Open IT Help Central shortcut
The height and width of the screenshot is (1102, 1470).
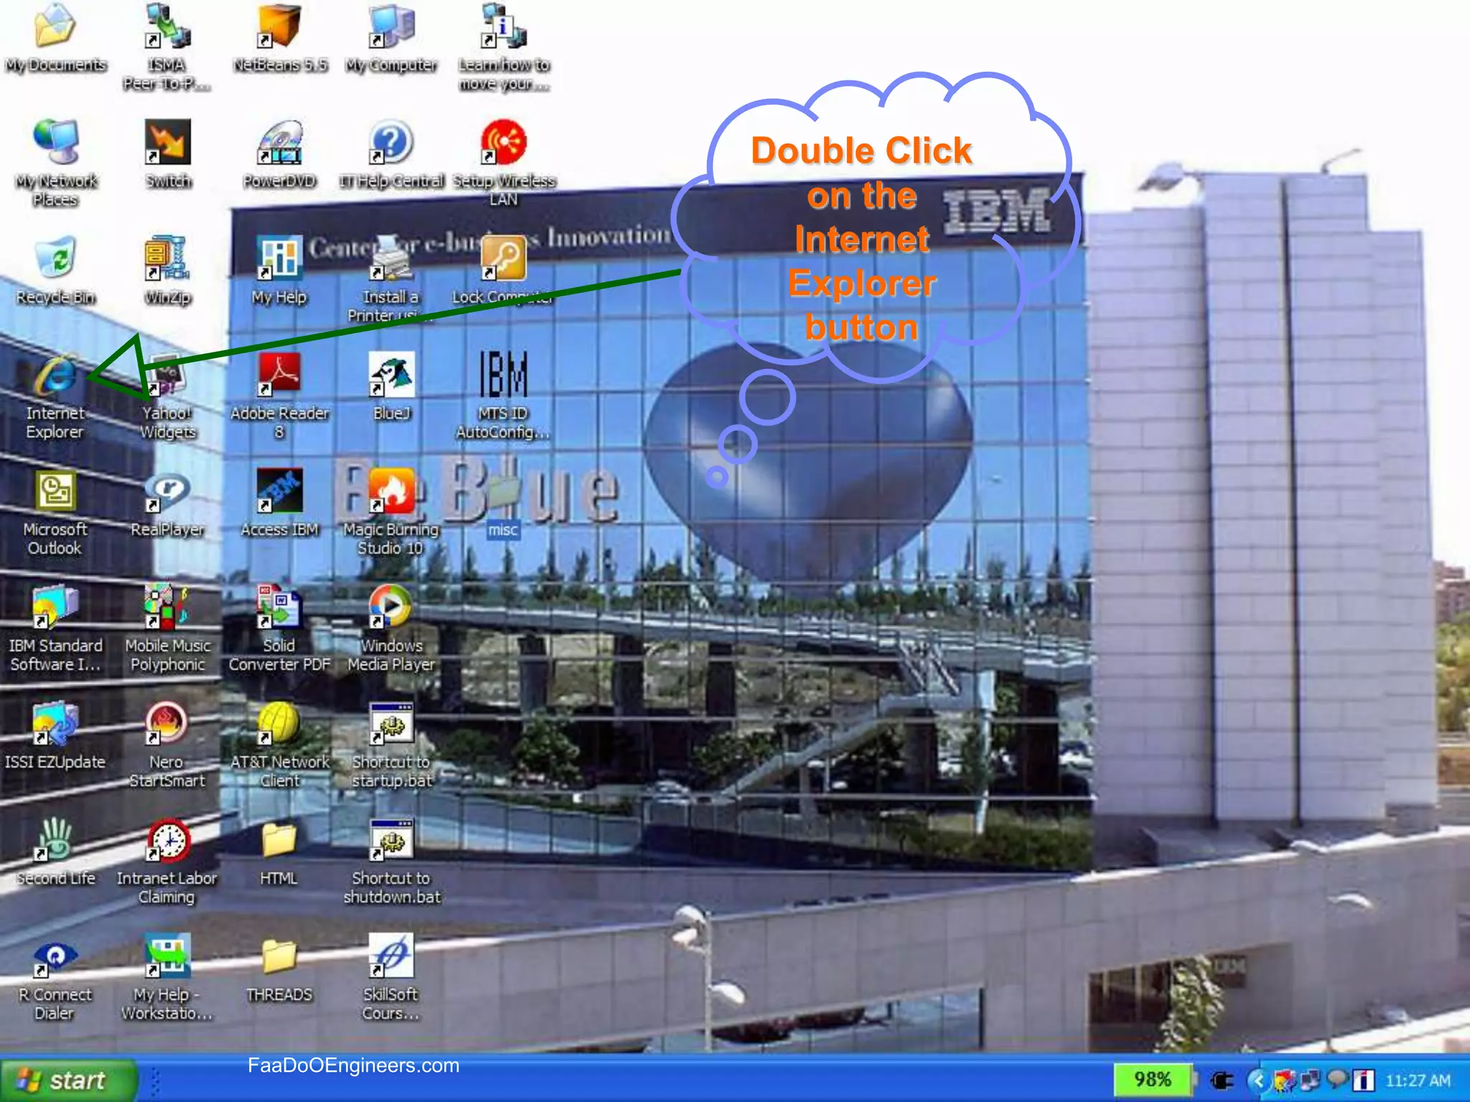[391, 142]
